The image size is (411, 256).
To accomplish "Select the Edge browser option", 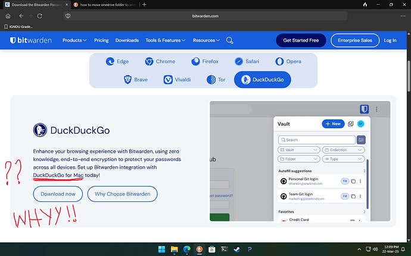I will pos(117,61).
